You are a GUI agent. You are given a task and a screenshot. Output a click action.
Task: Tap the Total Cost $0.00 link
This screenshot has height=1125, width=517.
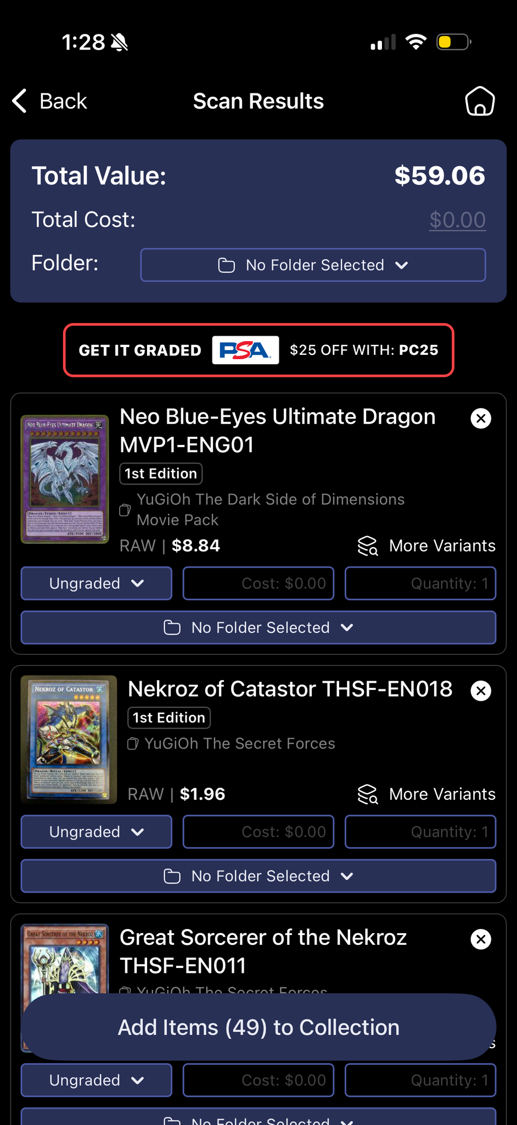pos(457,220)
